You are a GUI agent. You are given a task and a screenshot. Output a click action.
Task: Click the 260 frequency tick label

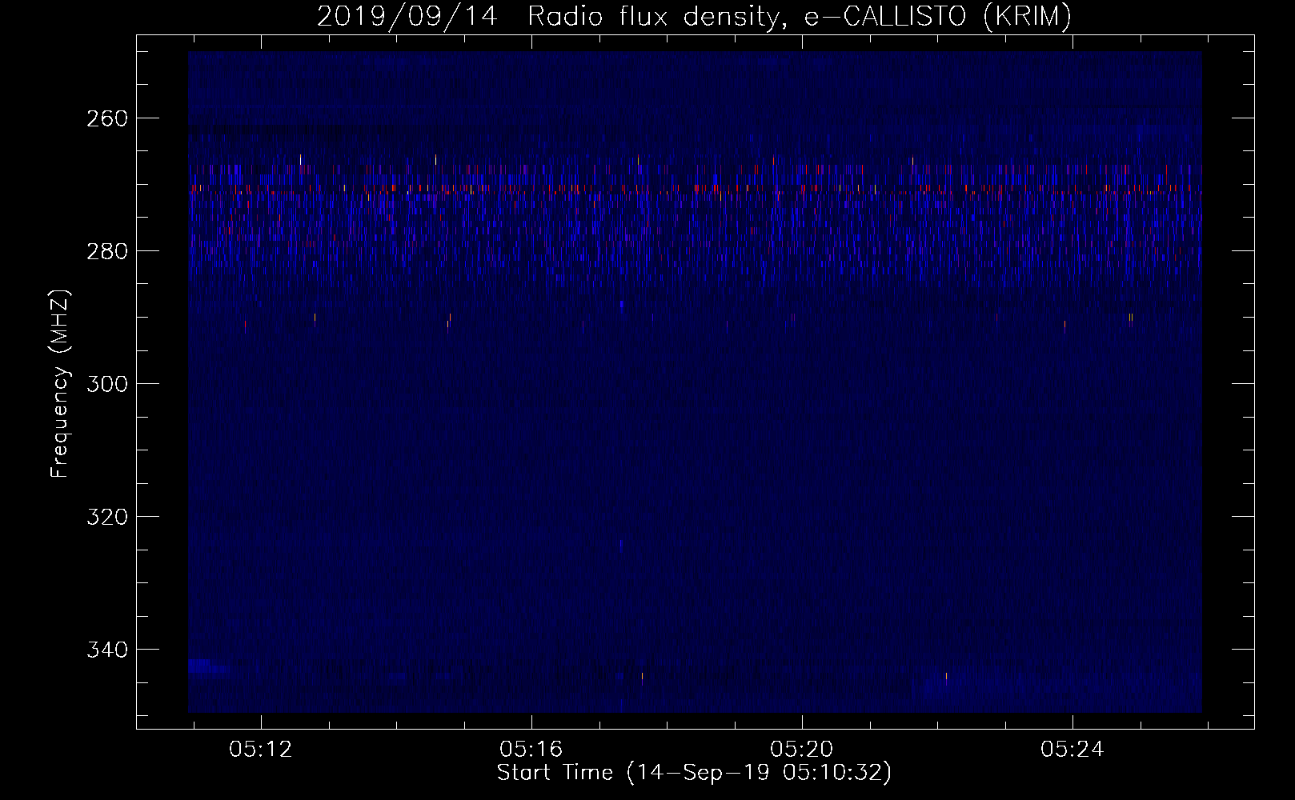pos(106,118)
